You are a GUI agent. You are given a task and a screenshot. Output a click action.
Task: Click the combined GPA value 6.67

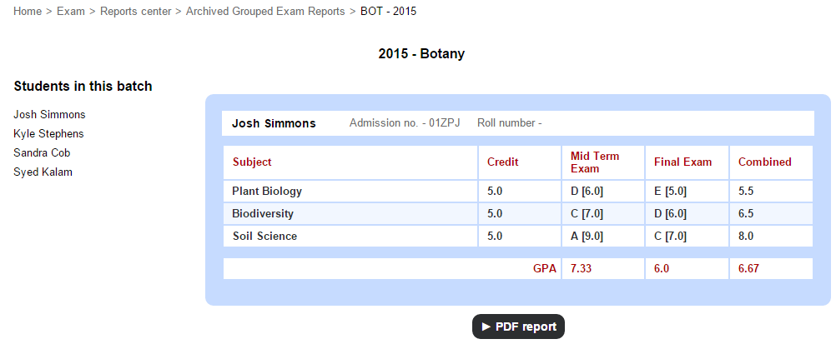[x=748, y=268]
